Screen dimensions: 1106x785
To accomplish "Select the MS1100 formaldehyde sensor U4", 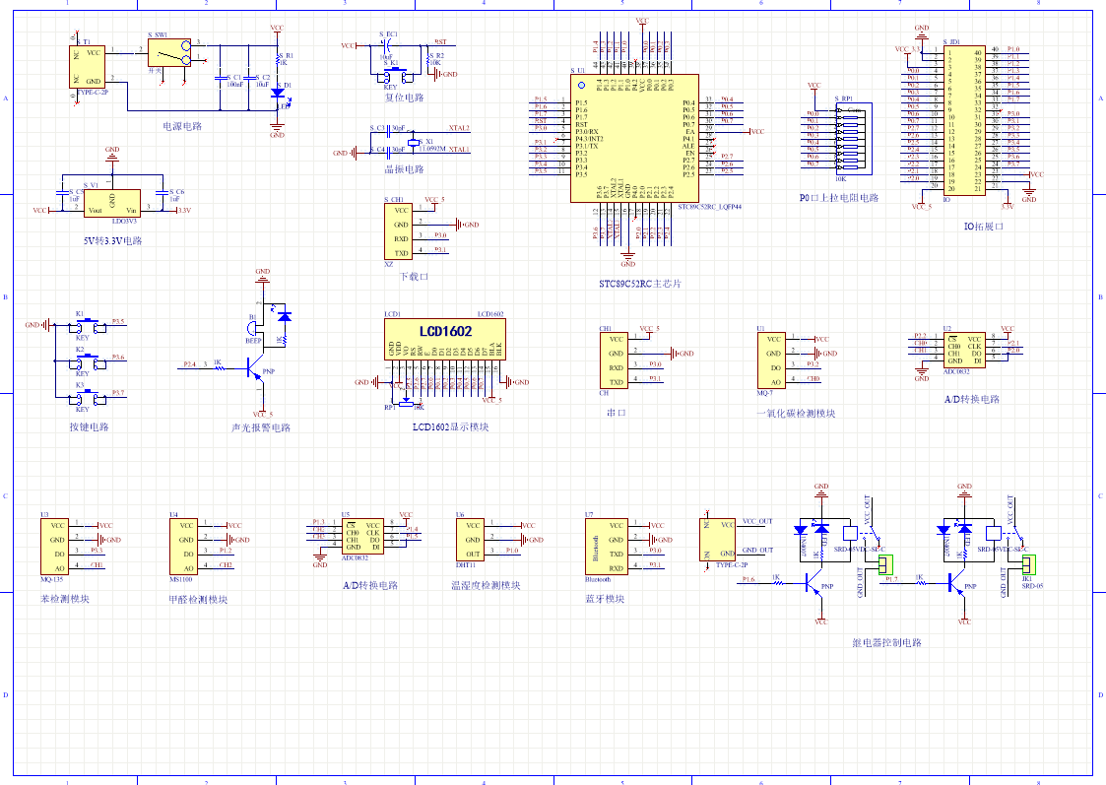I will pos(185,547).
